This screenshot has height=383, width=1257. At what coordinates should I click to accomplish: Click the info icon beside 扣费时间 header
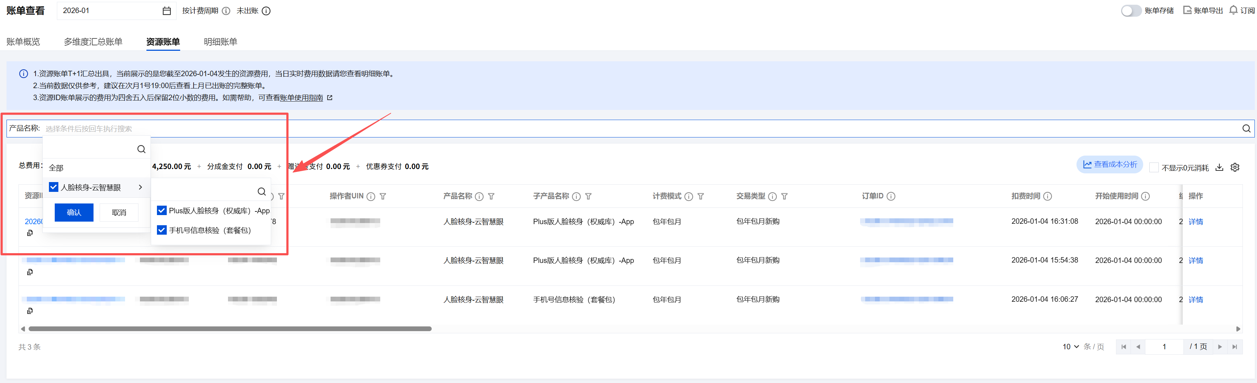(1047, 196)
